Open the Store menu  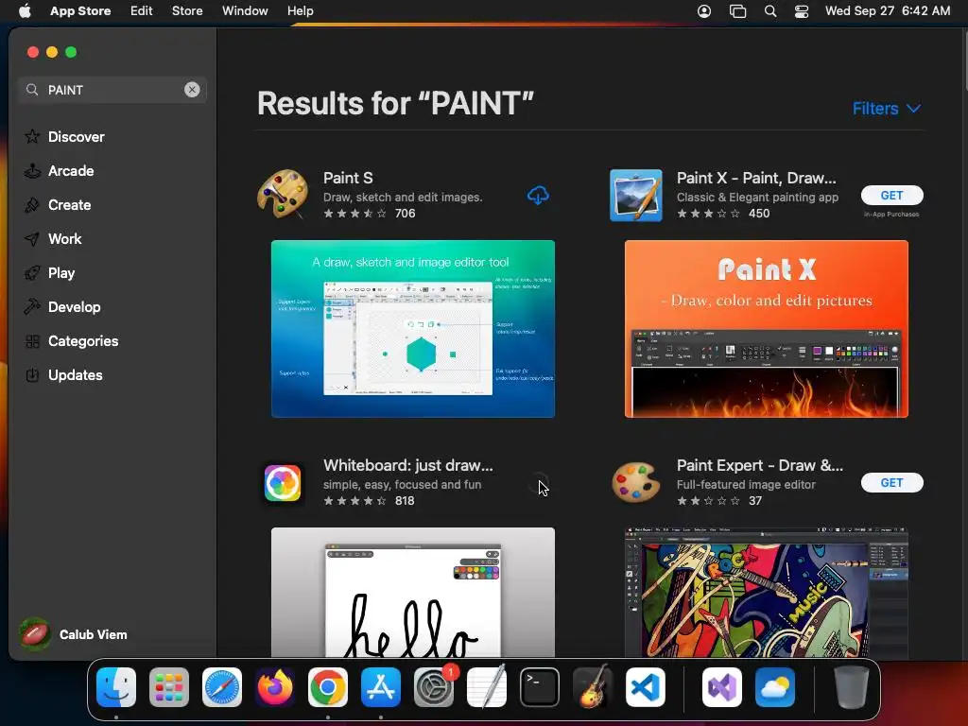(187, 10)
